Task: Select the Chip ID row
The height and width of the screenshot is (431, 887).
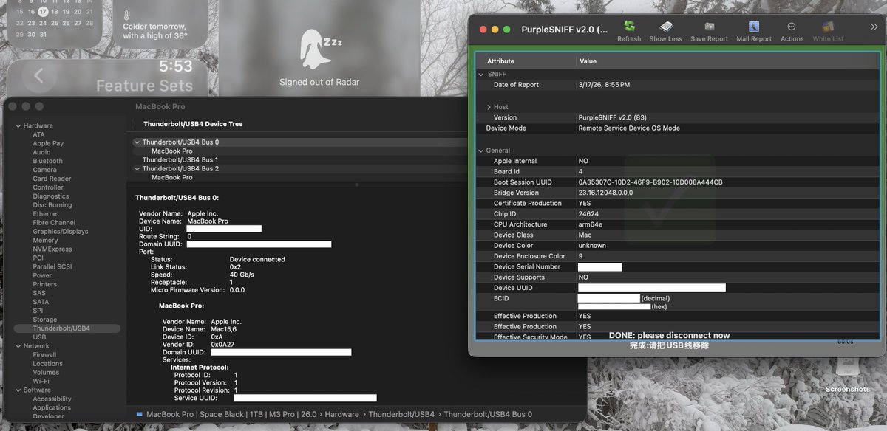Action: [x=678, y=214]
